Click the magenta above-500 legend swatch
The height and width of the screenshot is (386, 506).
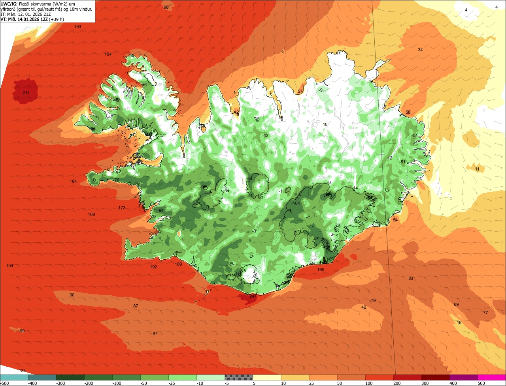pos(491,377)
